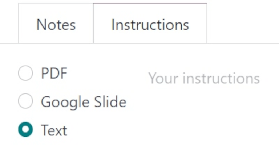279x167 pixels.
Task: Activate the Notes tab header
Action: pos(56,25)
